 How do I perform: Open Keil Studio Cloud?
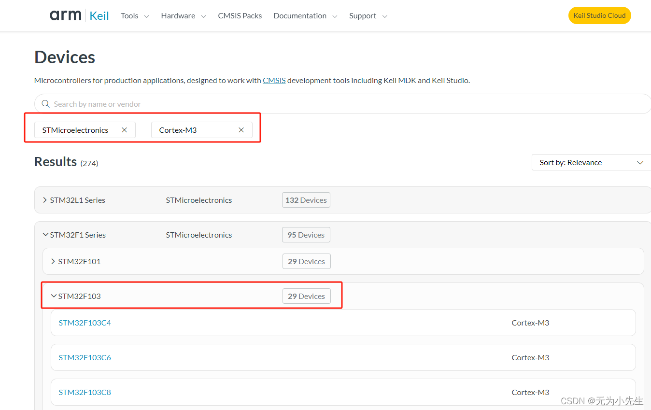599,15
